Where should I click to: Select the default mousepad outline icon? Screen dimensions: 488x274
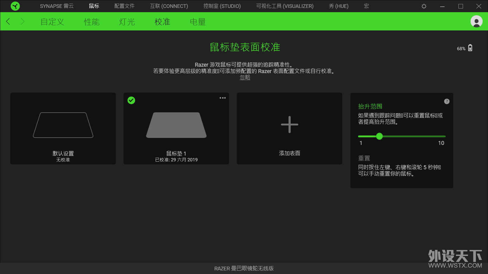pos(63,125)
